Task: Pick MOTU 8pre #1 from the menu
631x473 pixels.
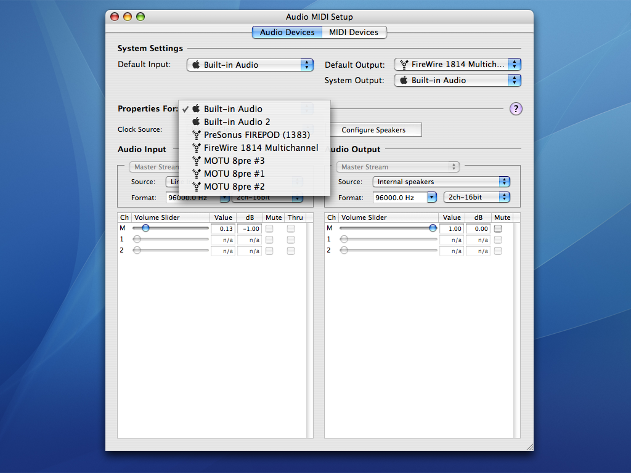Action: click(x=254, y=174)
